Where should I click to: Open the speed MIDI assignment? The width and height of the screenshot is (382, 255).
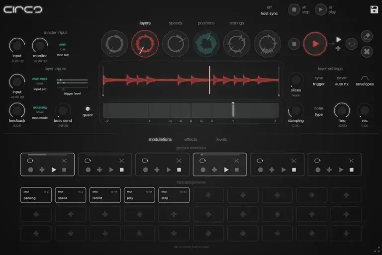pyautogui.click(x=71, y=195)
